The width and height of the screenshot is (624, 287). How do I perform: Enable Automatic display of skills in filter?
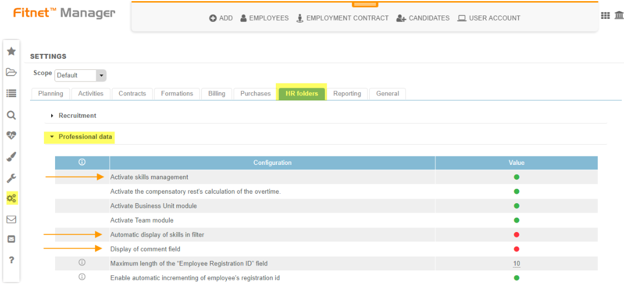516,235
